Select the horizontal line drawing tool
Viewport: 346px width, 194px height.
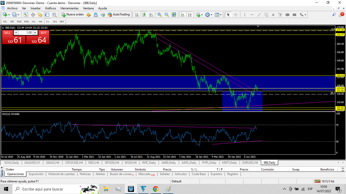pos(252,15)
